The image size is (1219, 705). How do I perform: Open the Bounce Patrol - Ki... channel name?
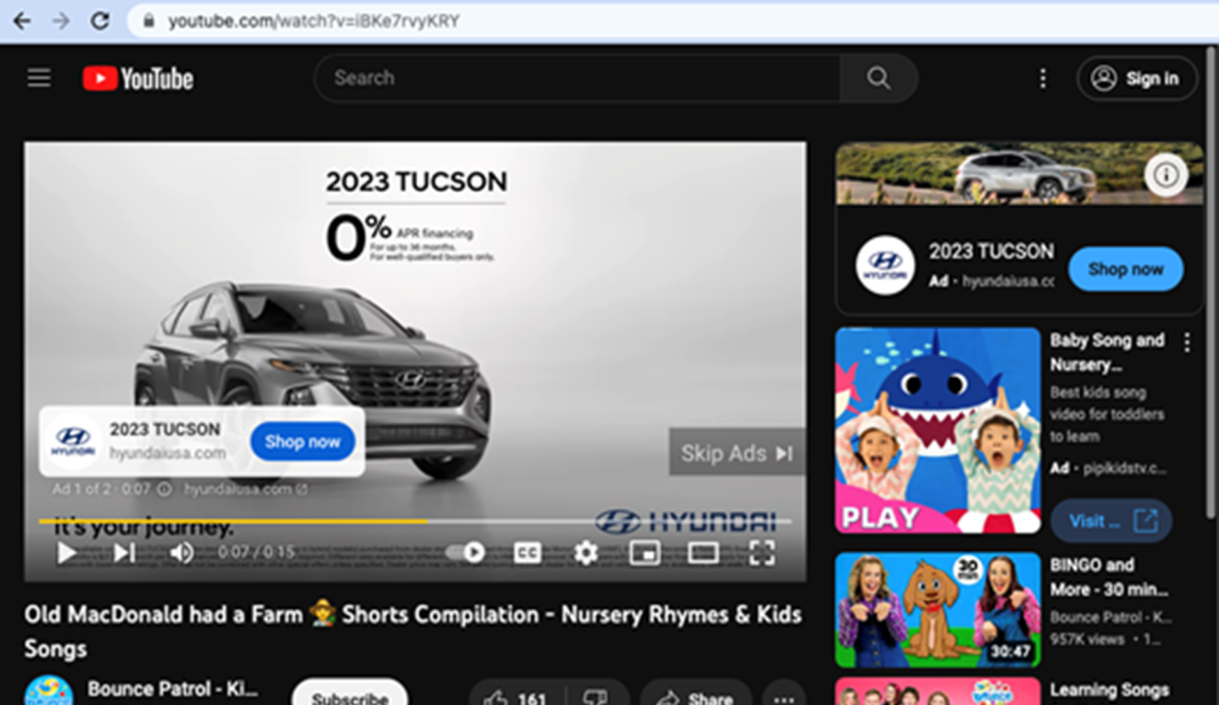pyautogui.click(x=172, y=688)
